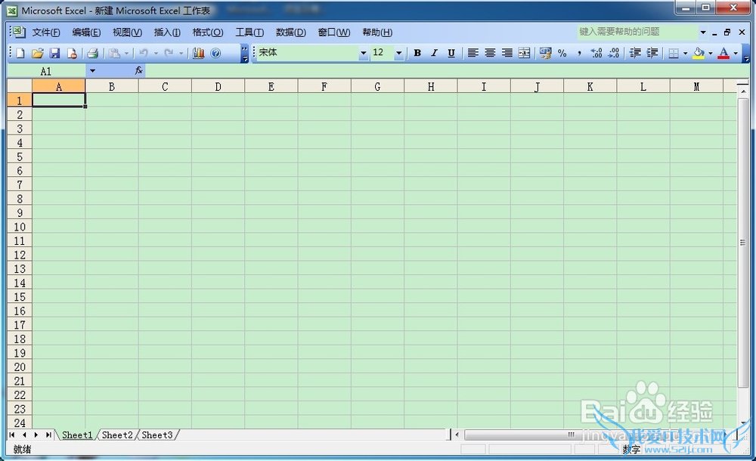Click the Redo arrow icon

tap(169, 53)
